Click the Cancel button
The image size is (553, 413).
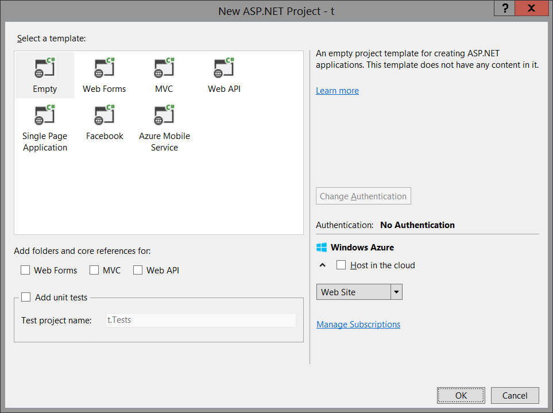click(515, 395)
